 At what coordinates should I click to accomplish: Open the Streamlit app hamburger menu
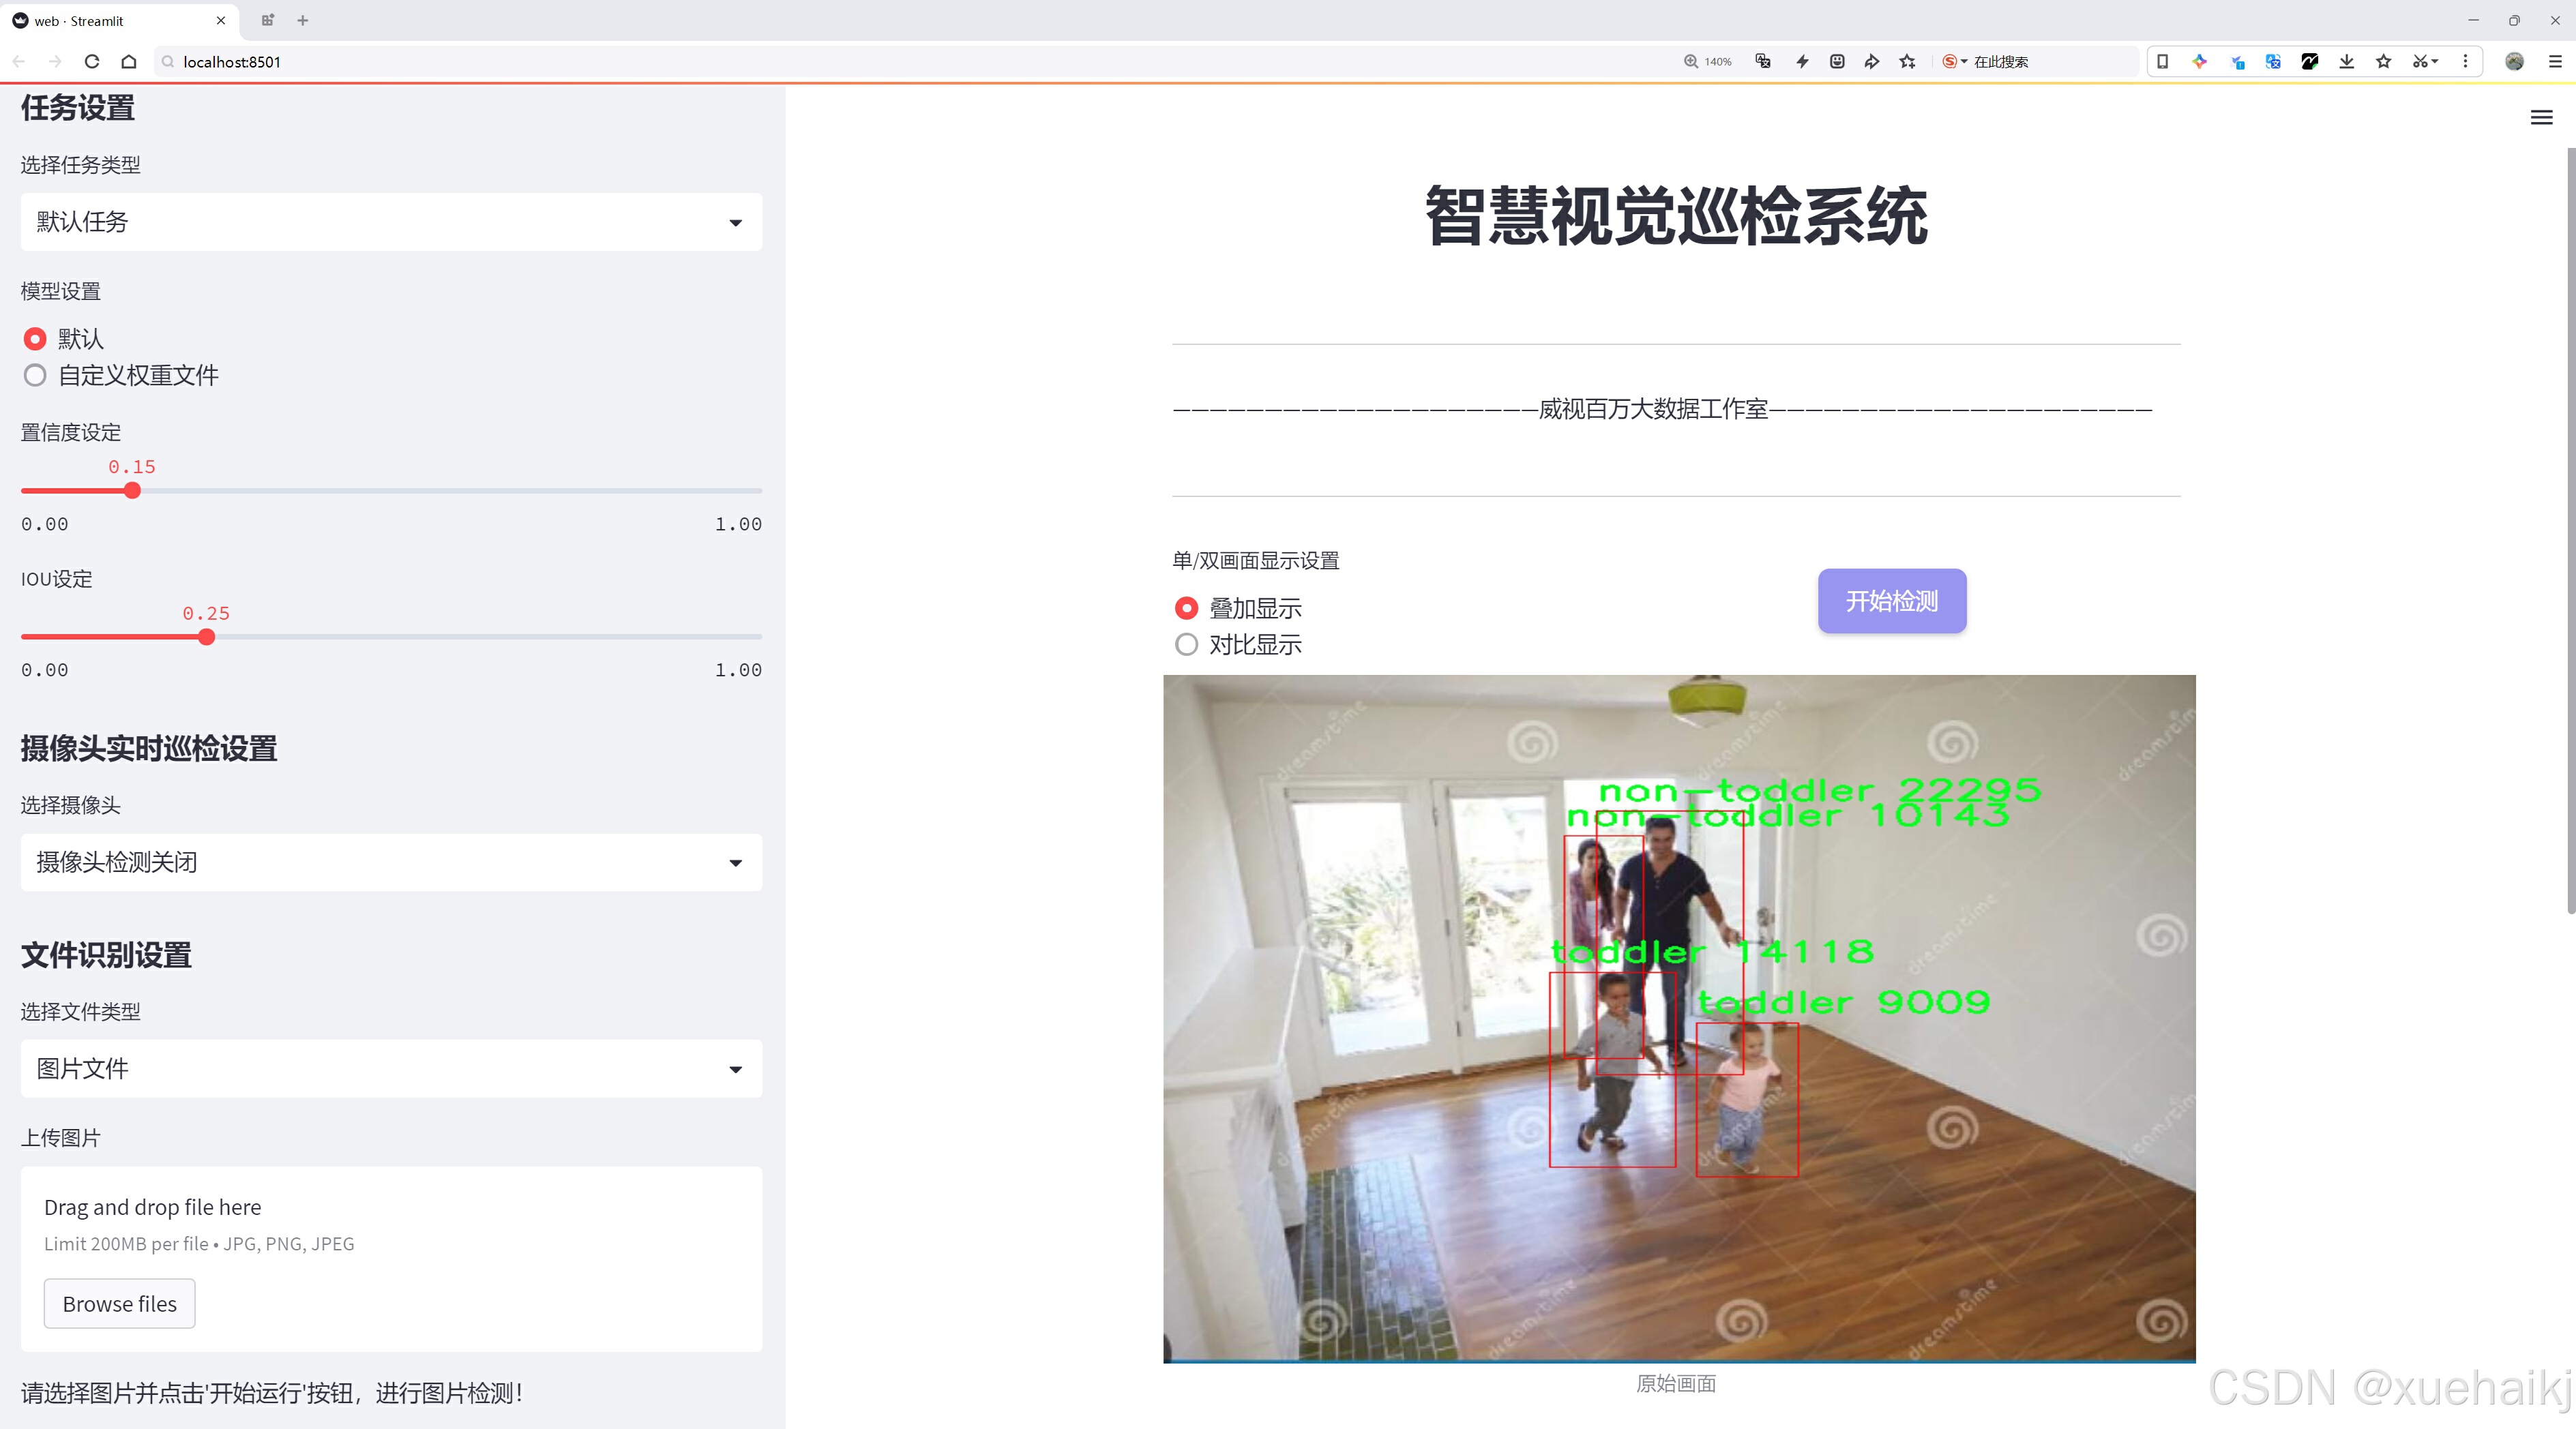(2541, 118)
